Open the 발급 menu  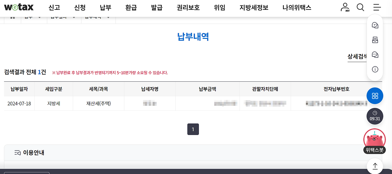(x=157, y=8)
